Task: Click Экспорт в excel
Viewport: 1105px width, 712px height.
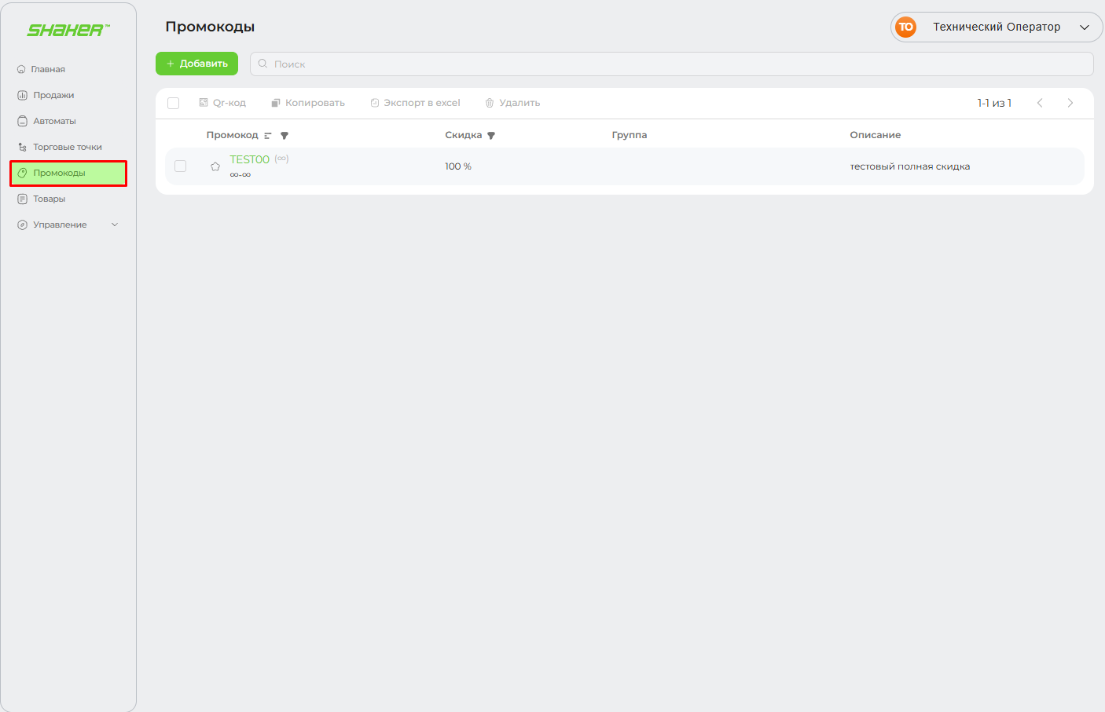Action: click(x=415, y=103)
